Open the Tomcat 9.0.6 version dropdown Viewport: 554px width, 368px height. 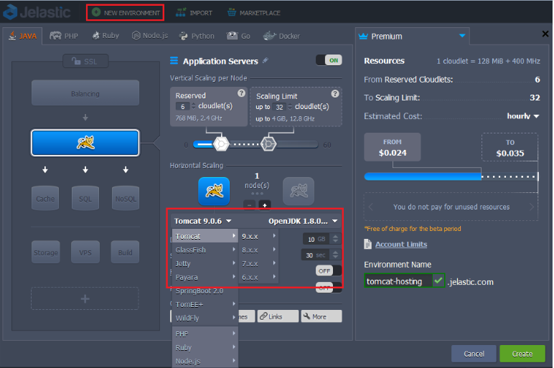point(203,221)
